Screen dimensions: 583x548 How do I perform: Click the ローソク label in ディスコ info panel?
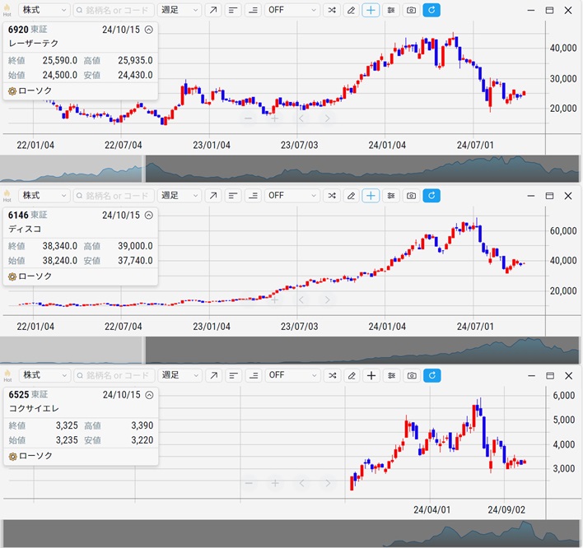pos(35,276)
